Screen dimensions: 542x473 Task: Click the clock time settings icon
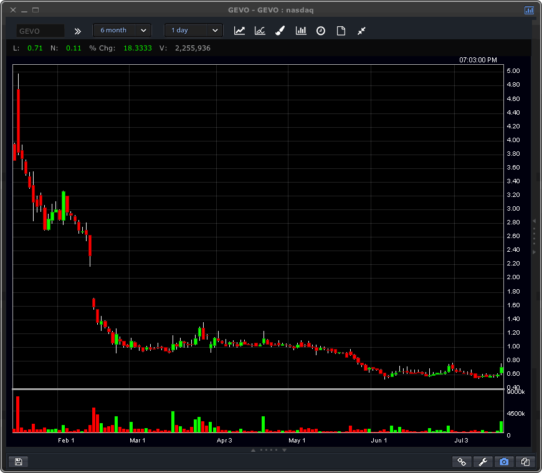321,31
